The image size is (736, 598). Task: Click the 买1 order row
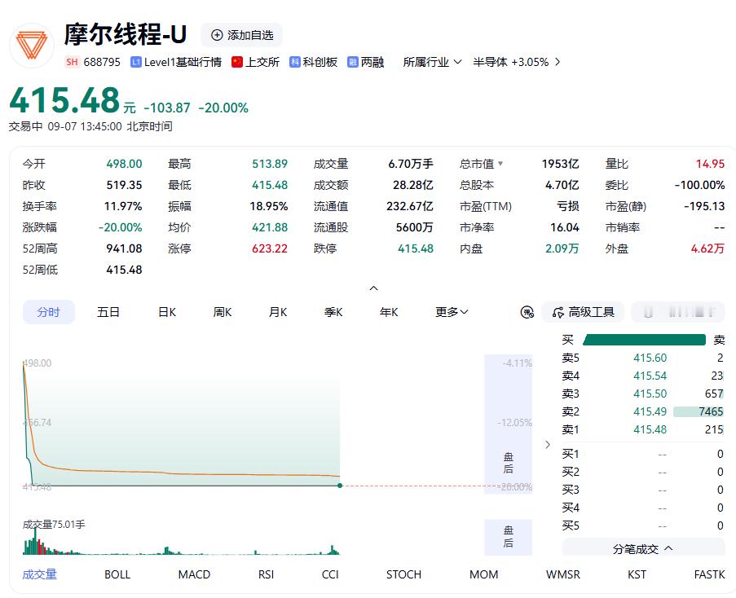point(643,454)
